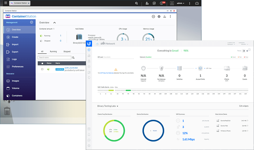Click the Internet globe topology icon
The image size is (254, 150).
click(143, 68)
